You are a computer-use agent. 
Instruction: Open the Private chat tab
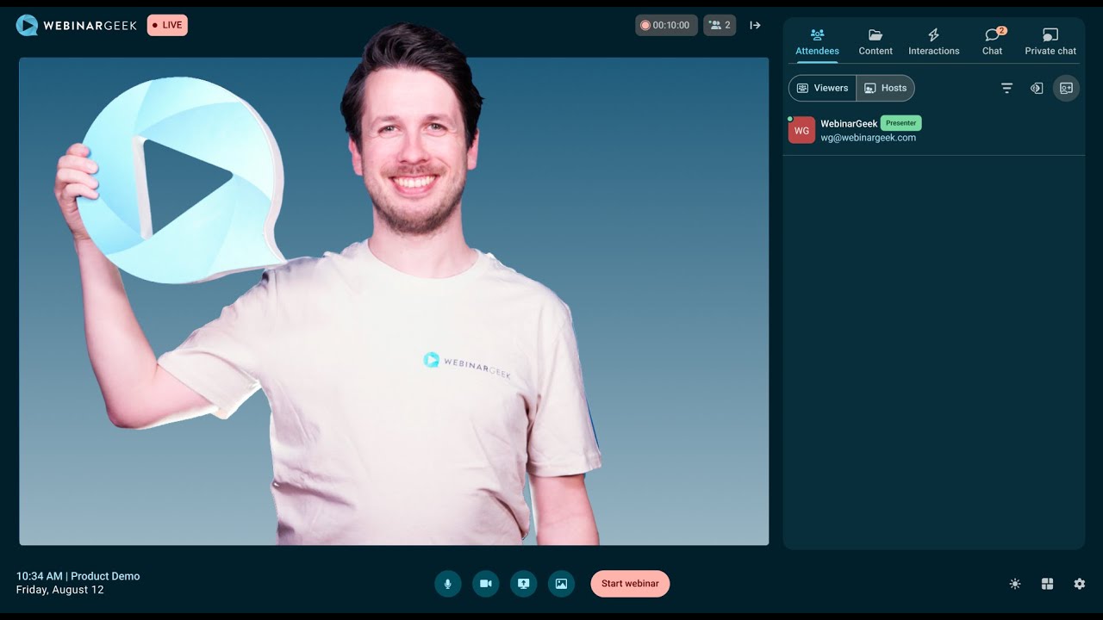pyautogui.click(x=1050, y=42)
